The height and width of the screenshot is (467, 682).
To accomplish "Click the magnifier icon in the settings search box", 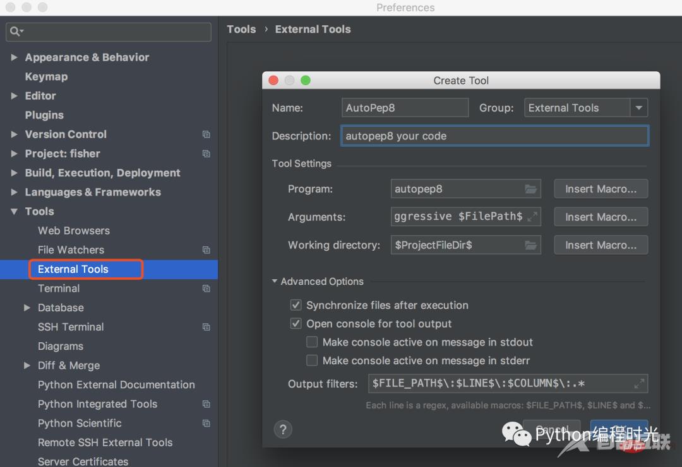I will coord(15,32).
